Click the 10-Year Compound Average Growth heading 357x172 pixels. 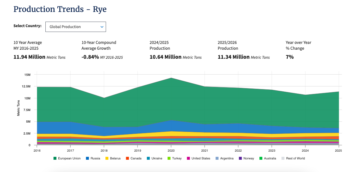coord(99,45)
